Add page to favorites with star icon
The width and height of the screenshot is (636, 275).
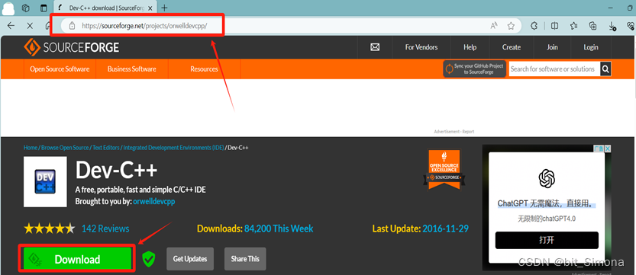(x=511, y=26)
